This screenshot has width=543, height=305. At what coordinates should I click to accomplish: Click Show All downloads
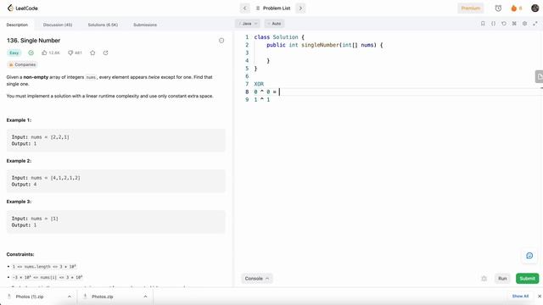[x=520, y=297]
